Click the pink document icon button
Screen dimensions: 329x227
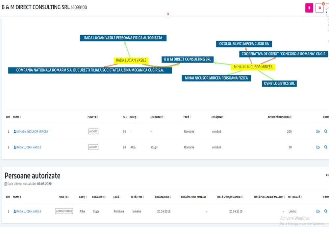(x=309, y=8)
